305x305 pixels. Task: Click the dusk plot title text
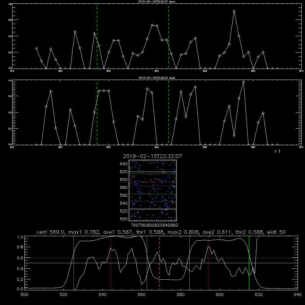157,78
